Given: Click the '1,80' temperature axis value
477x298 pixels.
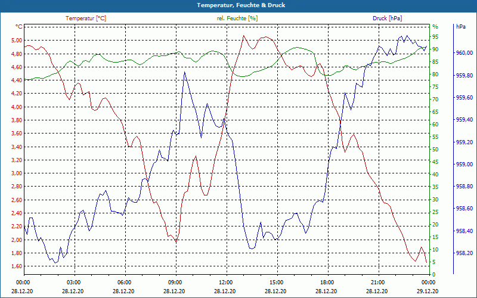Looking at the screenshot, I should coord(17,253).
